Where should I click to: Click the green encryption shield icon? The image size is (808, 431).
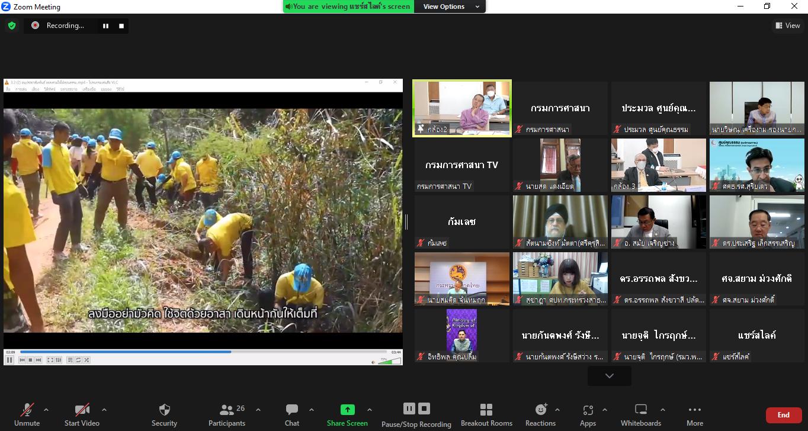pos(12,25)
